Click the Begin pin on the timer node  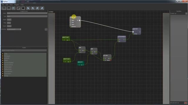pos(70,20)
